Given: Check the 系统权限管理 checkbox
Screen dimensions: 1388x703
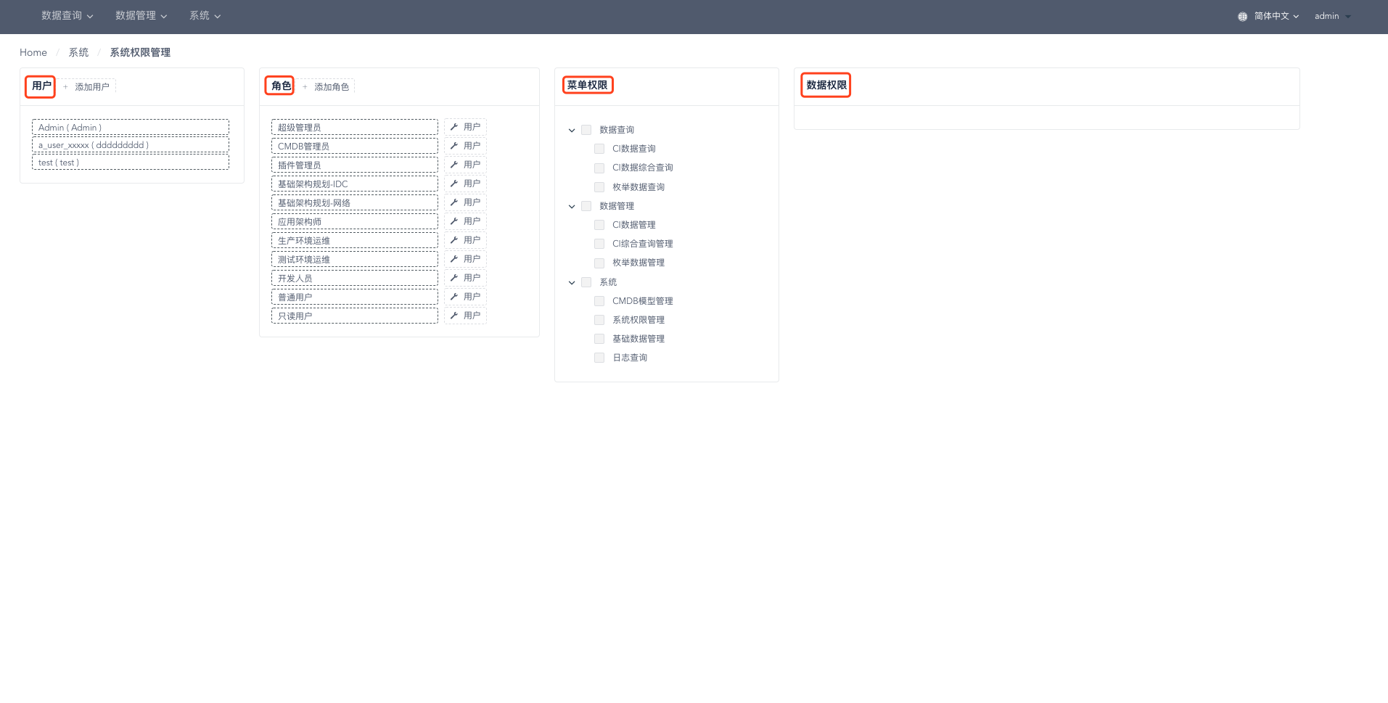Looking at the screenshot, I should [599, 320].
